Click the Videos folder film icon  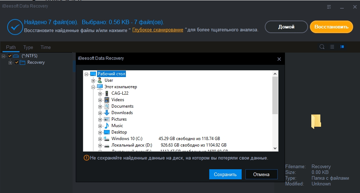[x=106, y=100]
